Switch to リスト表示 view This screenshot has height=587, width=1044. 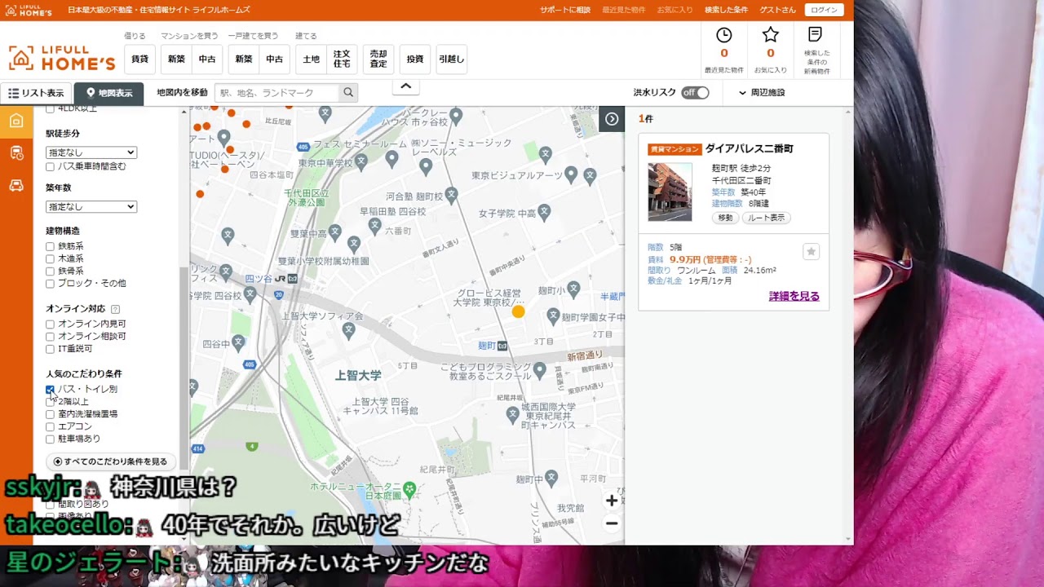tap(36, 92)
